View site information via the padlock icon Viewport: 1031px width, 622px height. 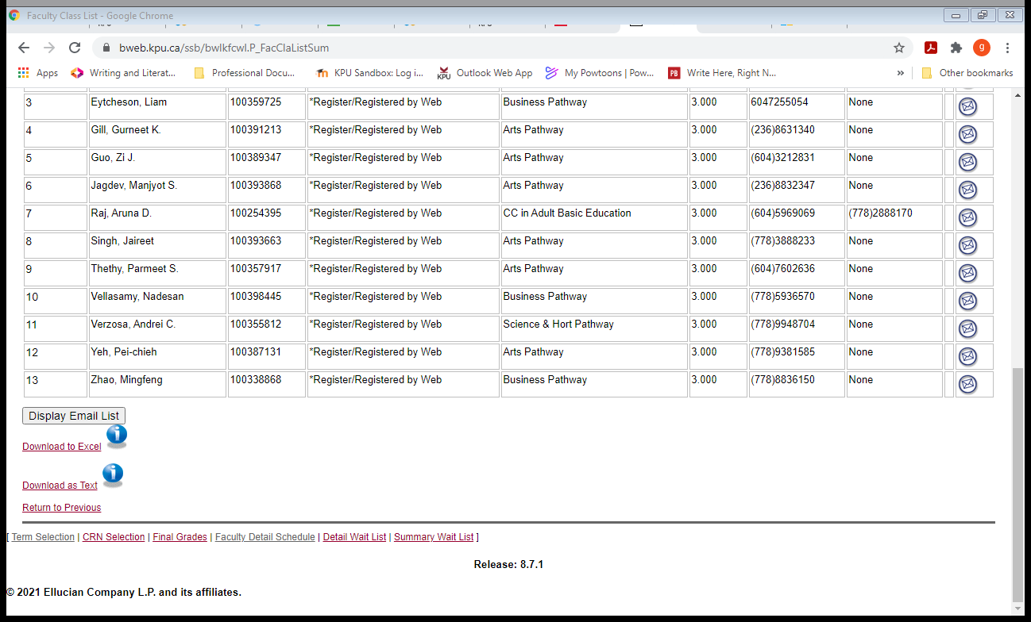coord(106,48)
